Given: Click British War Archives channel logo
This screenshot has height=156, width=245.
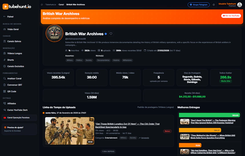Looking at the screenshot, I should (x=55, y=33).
